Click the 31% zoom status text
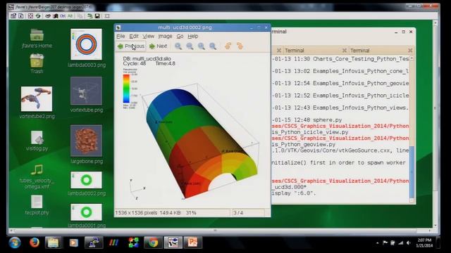 click(191, 213)
